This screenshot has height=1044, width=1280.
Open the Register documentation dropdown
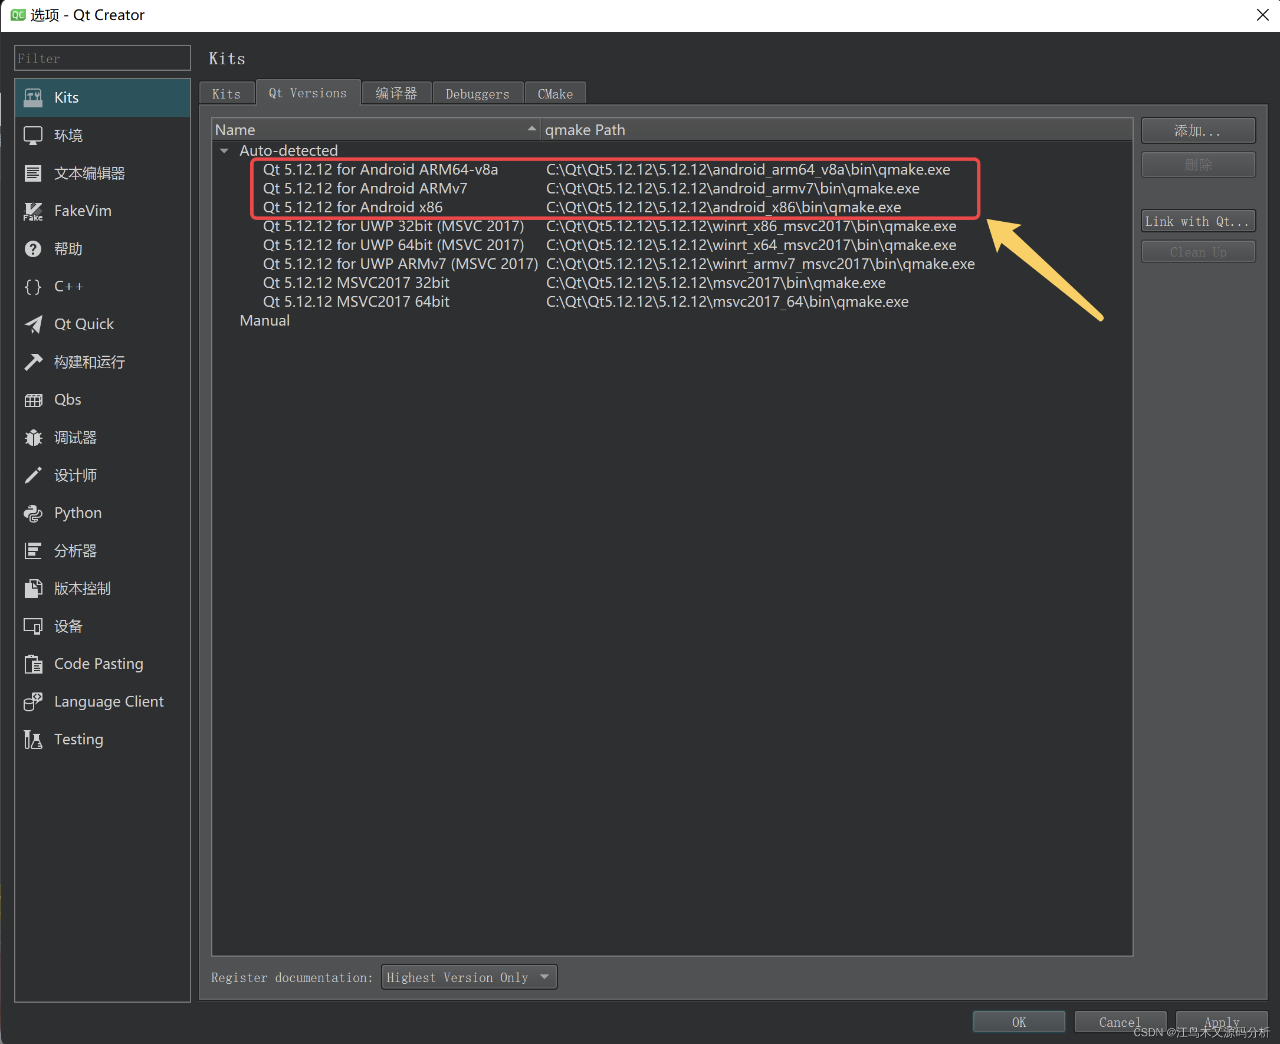point(468,977)
